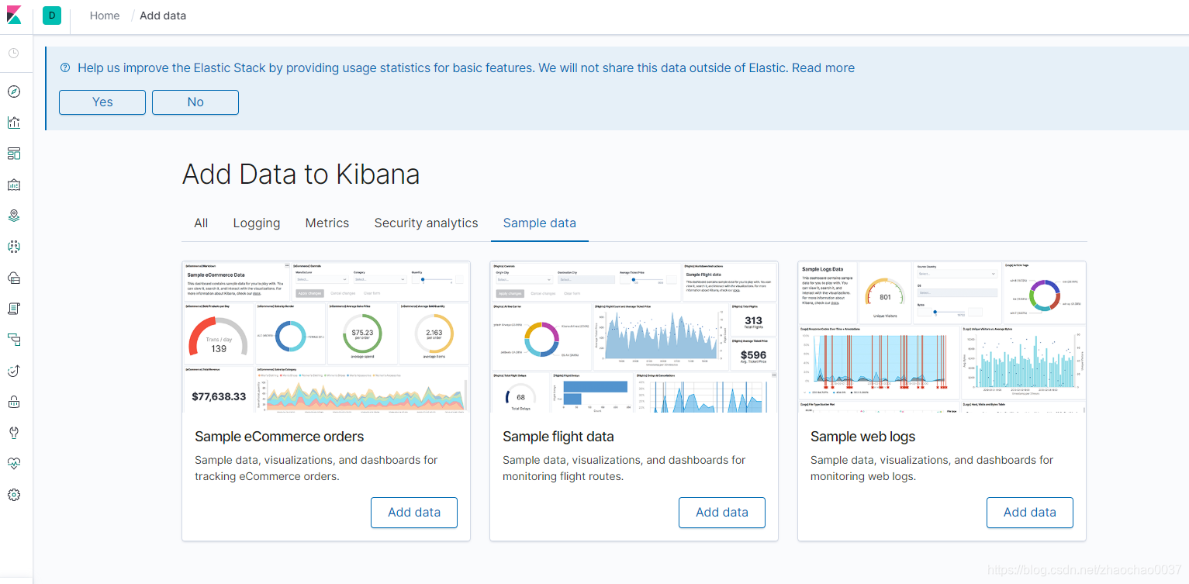Click Yes to share usage statistics
The height and width of the screenshot is (584, 1189).
coord(102,102)
